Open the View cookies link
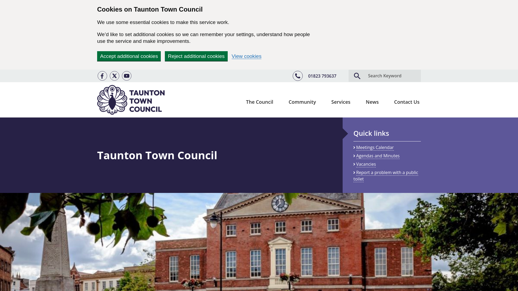Screen dimensions: 518x291 click(x=246, y=56)
